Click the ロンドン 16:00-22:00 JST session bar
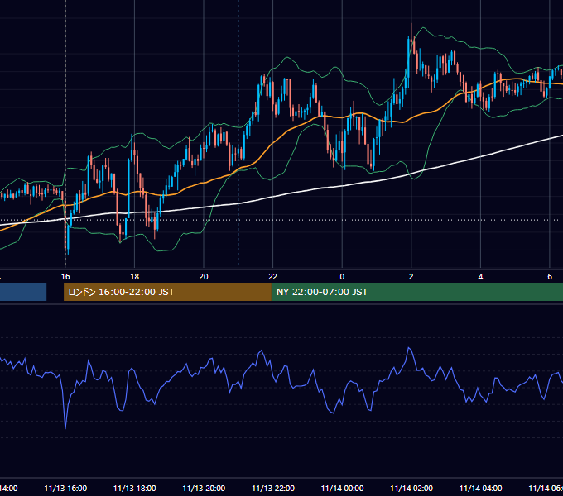Viewport: 563px width, 496px height. tap(167, 292)
